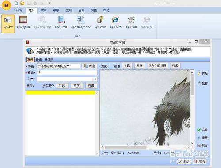Screen dimensions: 221x168
Task: Click 谷歌 button in the 封面 search row
Action: pos(127,66)
